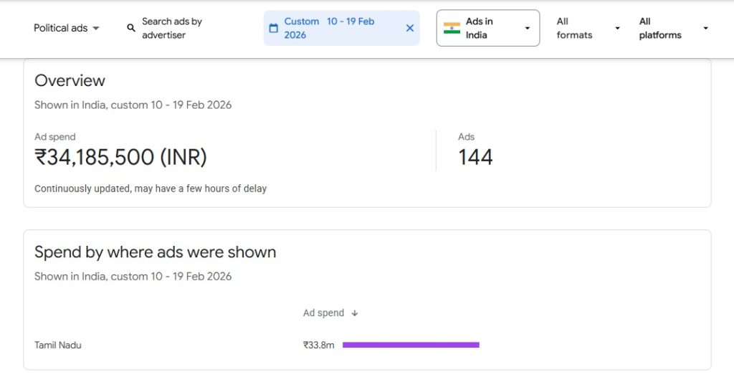
Task: Select the Tamil Nadu row label
Action: (58, 345)
